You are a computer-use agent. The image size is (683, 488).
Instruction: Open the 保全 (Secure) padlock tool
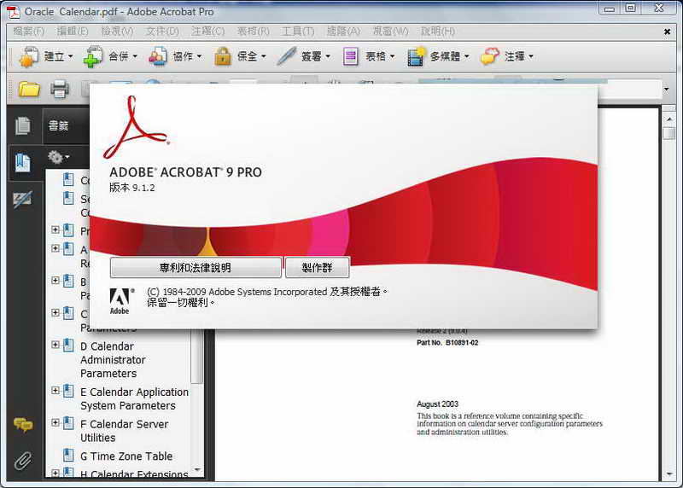223,56
